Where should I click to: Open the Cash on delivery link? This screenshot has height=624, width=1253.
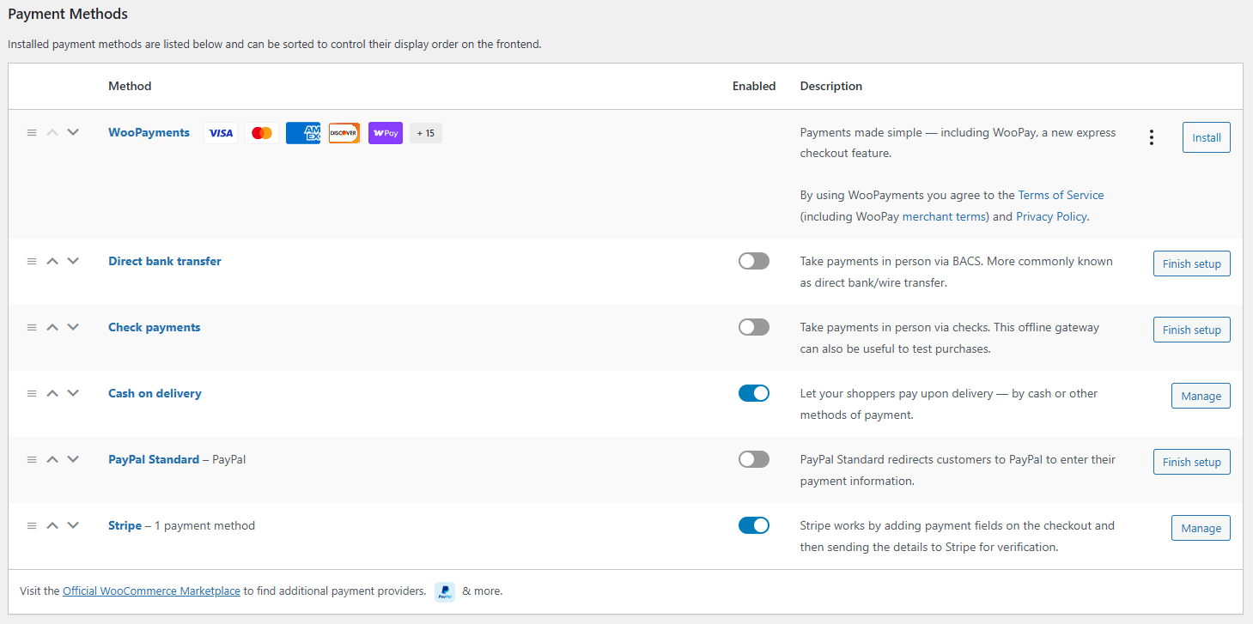pyautogui.click(x=155, y=393)
